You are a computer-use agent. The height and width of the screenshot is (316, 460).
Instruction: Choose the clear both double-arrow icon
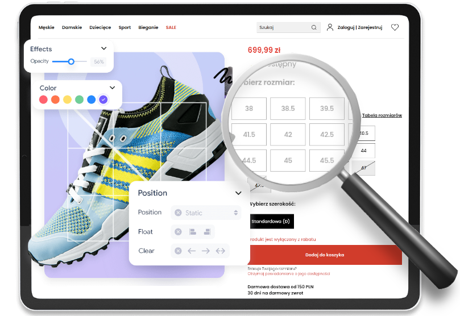pyautogui.click(x=220, y=251)
